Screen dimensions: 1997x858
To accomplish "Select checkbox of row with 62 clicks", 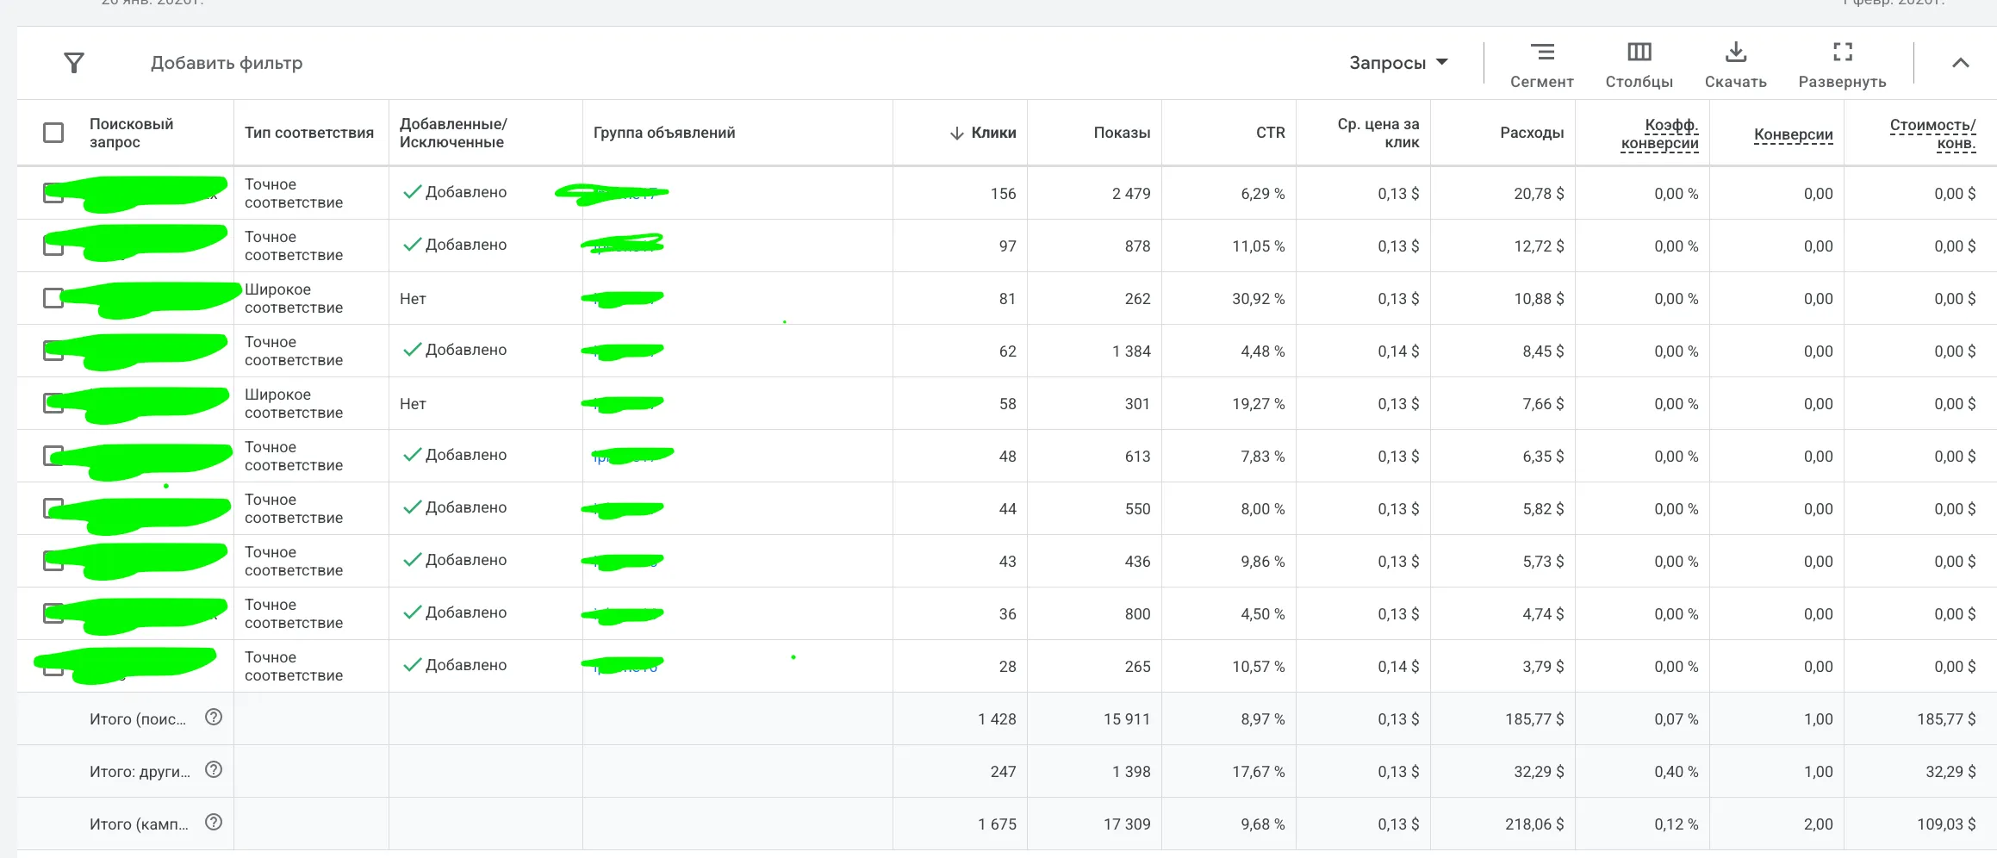I will [52, 351].
